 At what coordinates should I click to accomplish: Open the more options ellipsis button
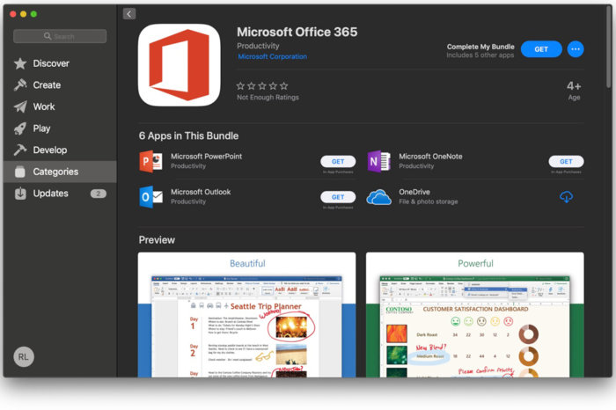(x=576, y=49)
